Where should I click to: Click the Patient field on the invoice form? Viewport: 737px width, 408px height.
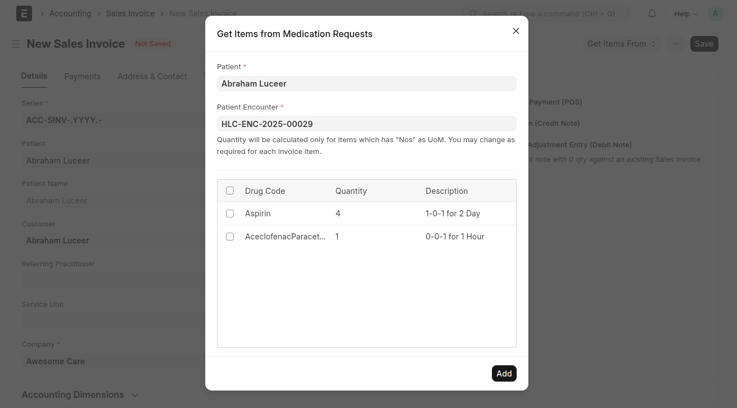click(114, 161)
